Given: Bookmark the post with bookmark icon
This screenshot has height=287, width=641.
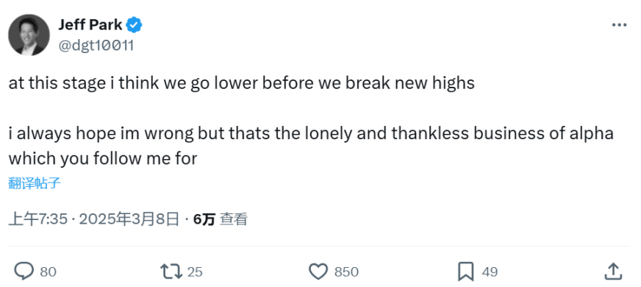Looking at the screenshot, I should coord(465,272).
